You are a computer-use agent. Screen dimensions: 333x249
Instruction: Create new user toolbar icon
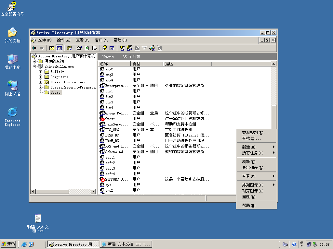pyautogui.click(x=122, y=48)
